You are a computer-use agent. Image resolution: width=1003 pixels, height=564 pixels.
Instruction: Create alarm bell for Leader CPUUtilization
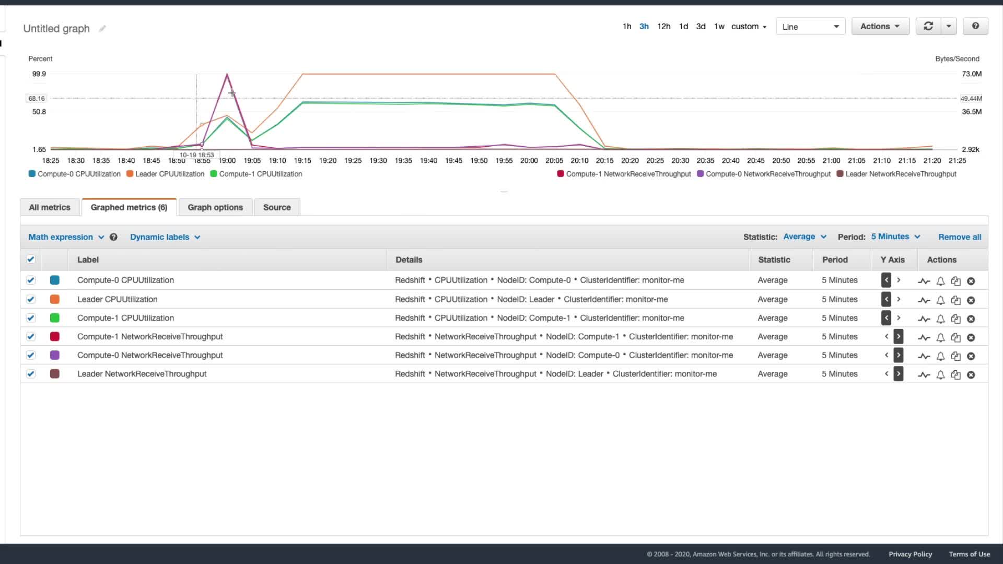[x=940, y=300]
